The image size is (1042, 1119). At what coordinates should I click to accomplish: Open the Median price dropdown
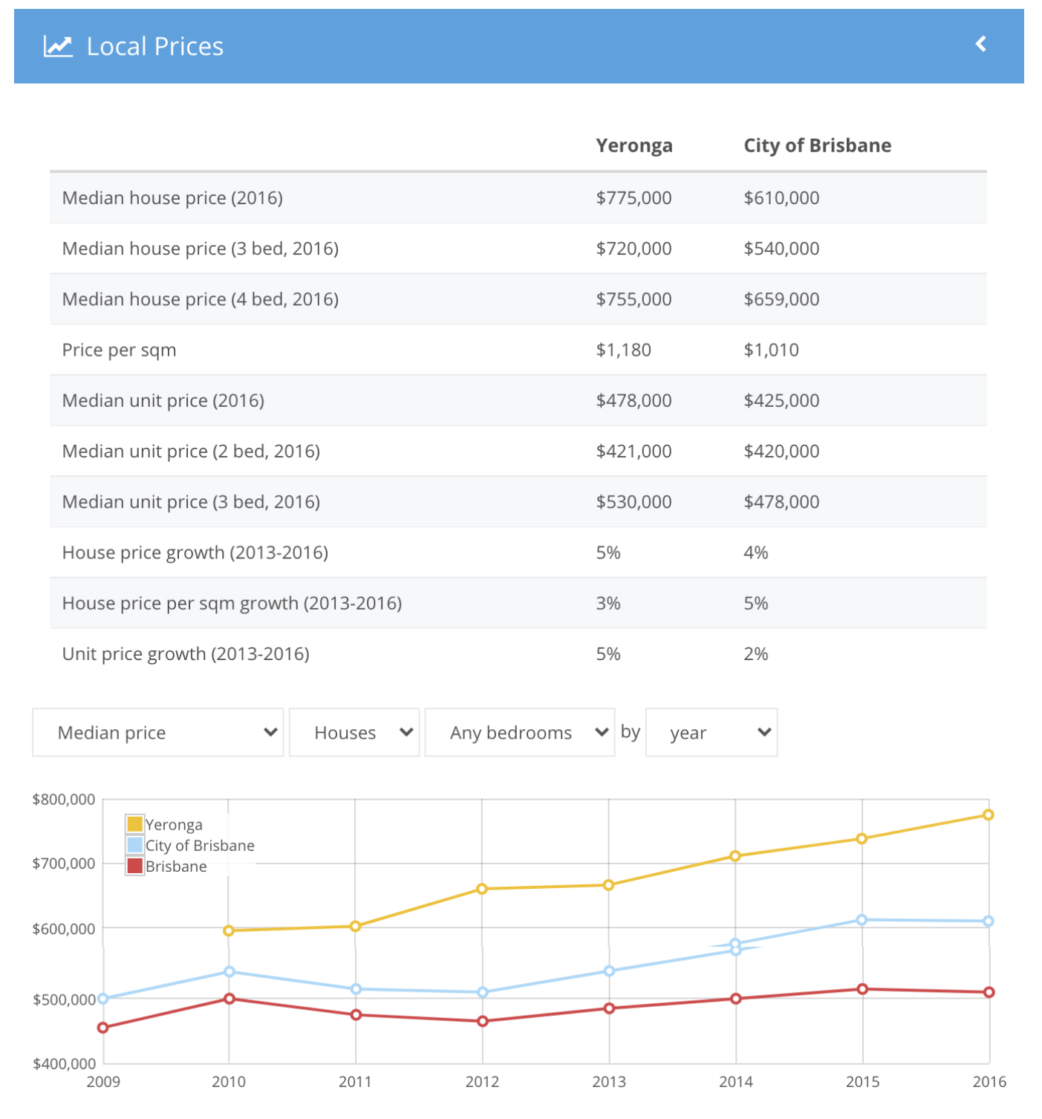click(158, 732)
